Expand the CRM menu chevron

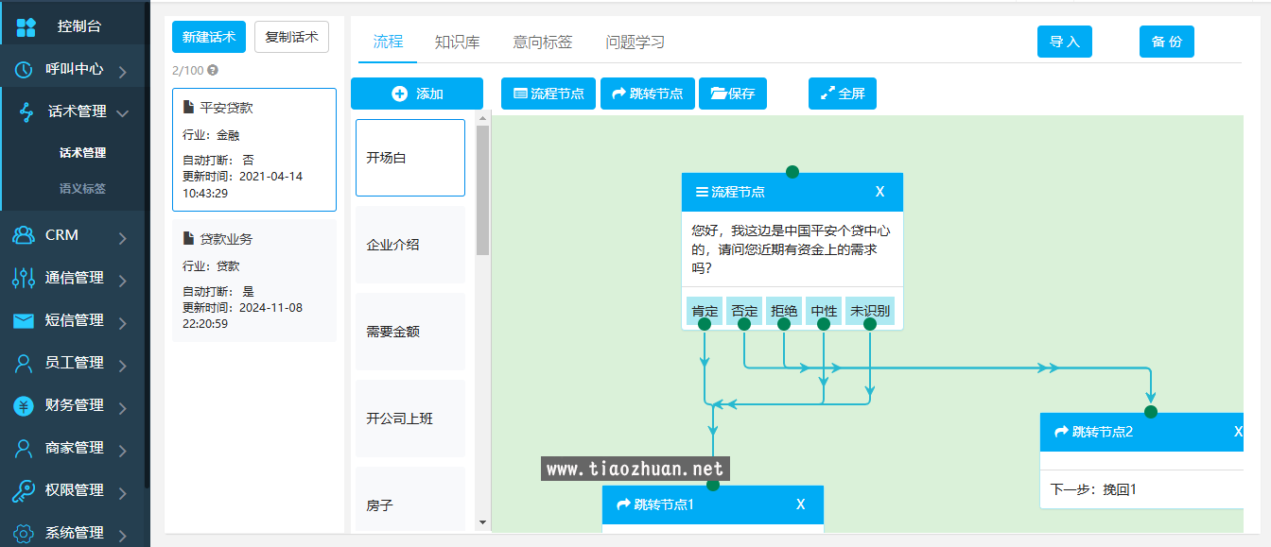121,235
